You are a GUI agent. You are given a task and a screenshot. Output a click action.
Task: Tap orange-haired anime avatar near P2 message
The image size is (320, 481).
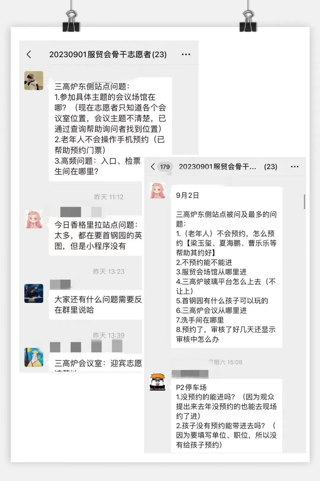pyautogui.click(x=157, y=382)
